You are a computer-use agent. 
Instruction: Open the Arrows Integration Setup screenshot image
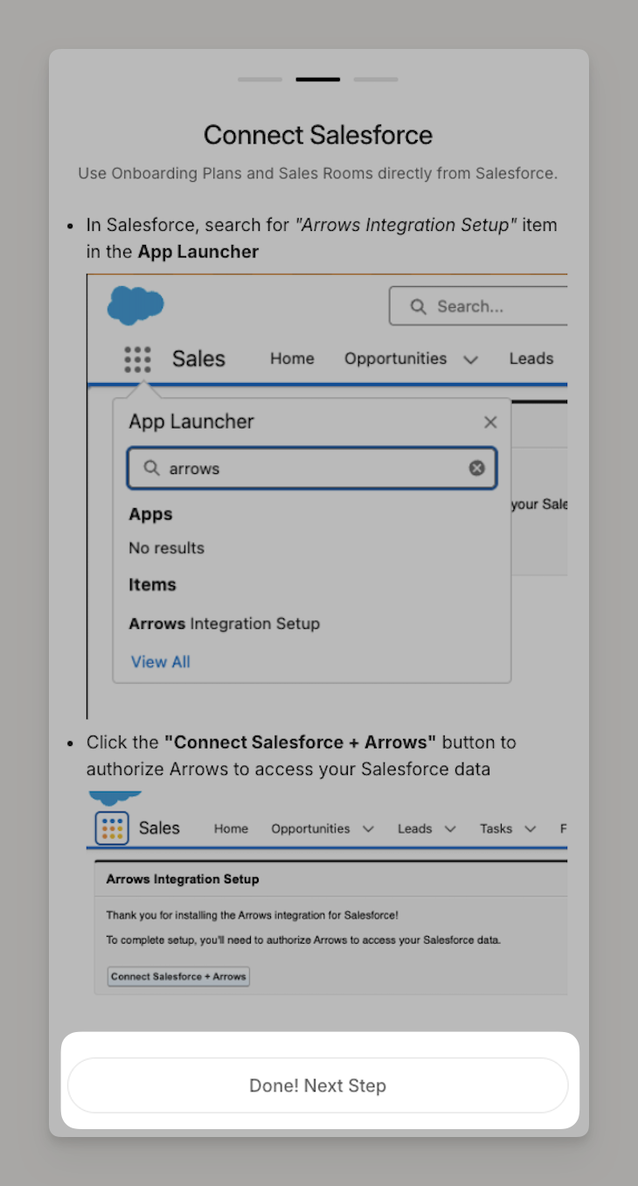(327, 894)
